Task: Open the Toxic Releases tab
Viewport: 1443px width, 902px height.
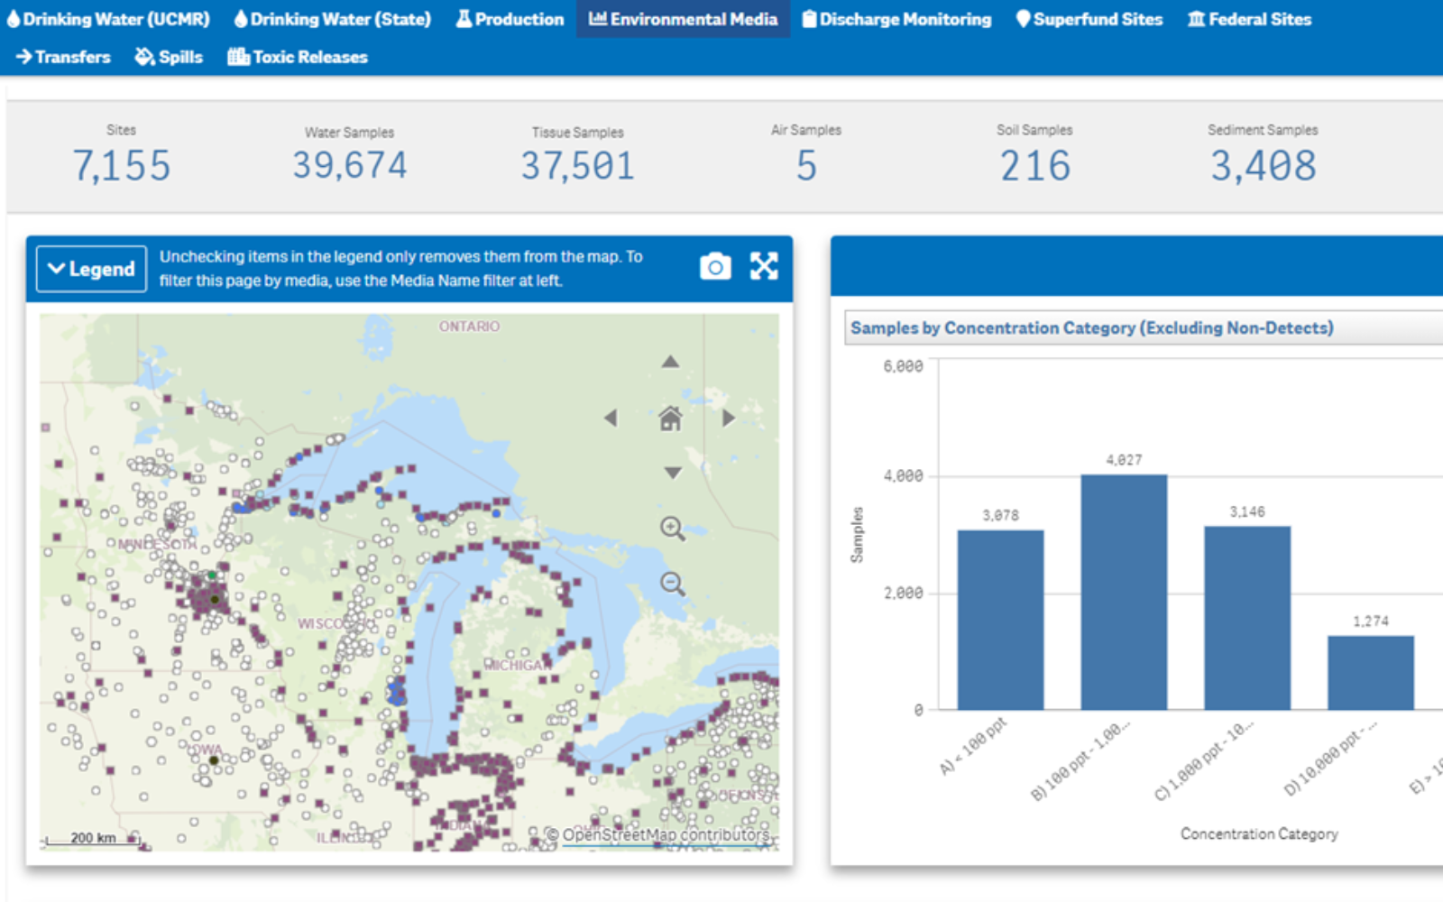Action: pyautogui.click(x=298, y=57)
